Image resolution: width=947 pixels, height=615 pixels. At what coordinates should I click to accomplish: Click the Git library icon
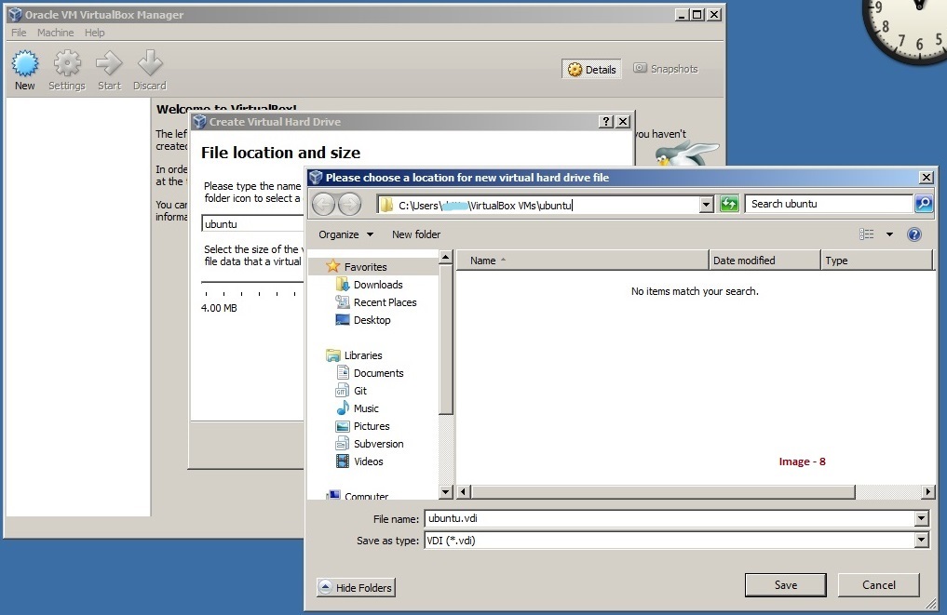pyautogui.click(x=343, y=391)
